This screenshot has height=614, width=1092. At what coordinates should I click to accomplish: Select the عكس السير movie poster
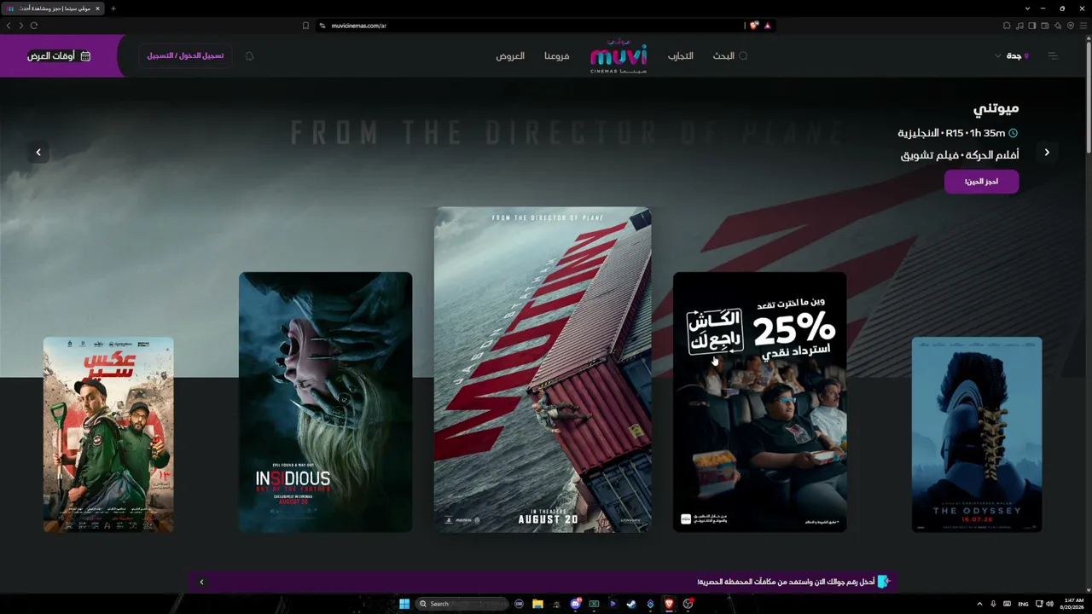click(108, 435)
